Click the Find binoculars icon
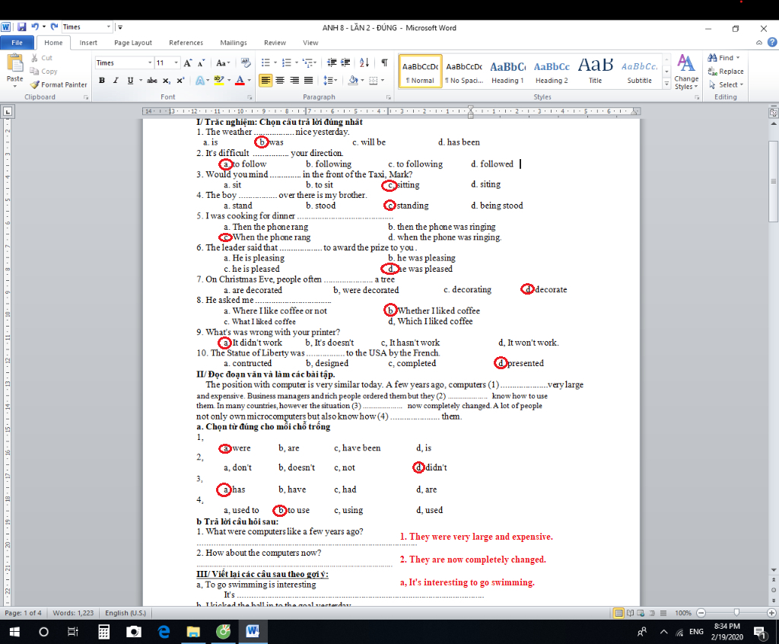This screenshot has height=644, width=779. tap(712, 58)
